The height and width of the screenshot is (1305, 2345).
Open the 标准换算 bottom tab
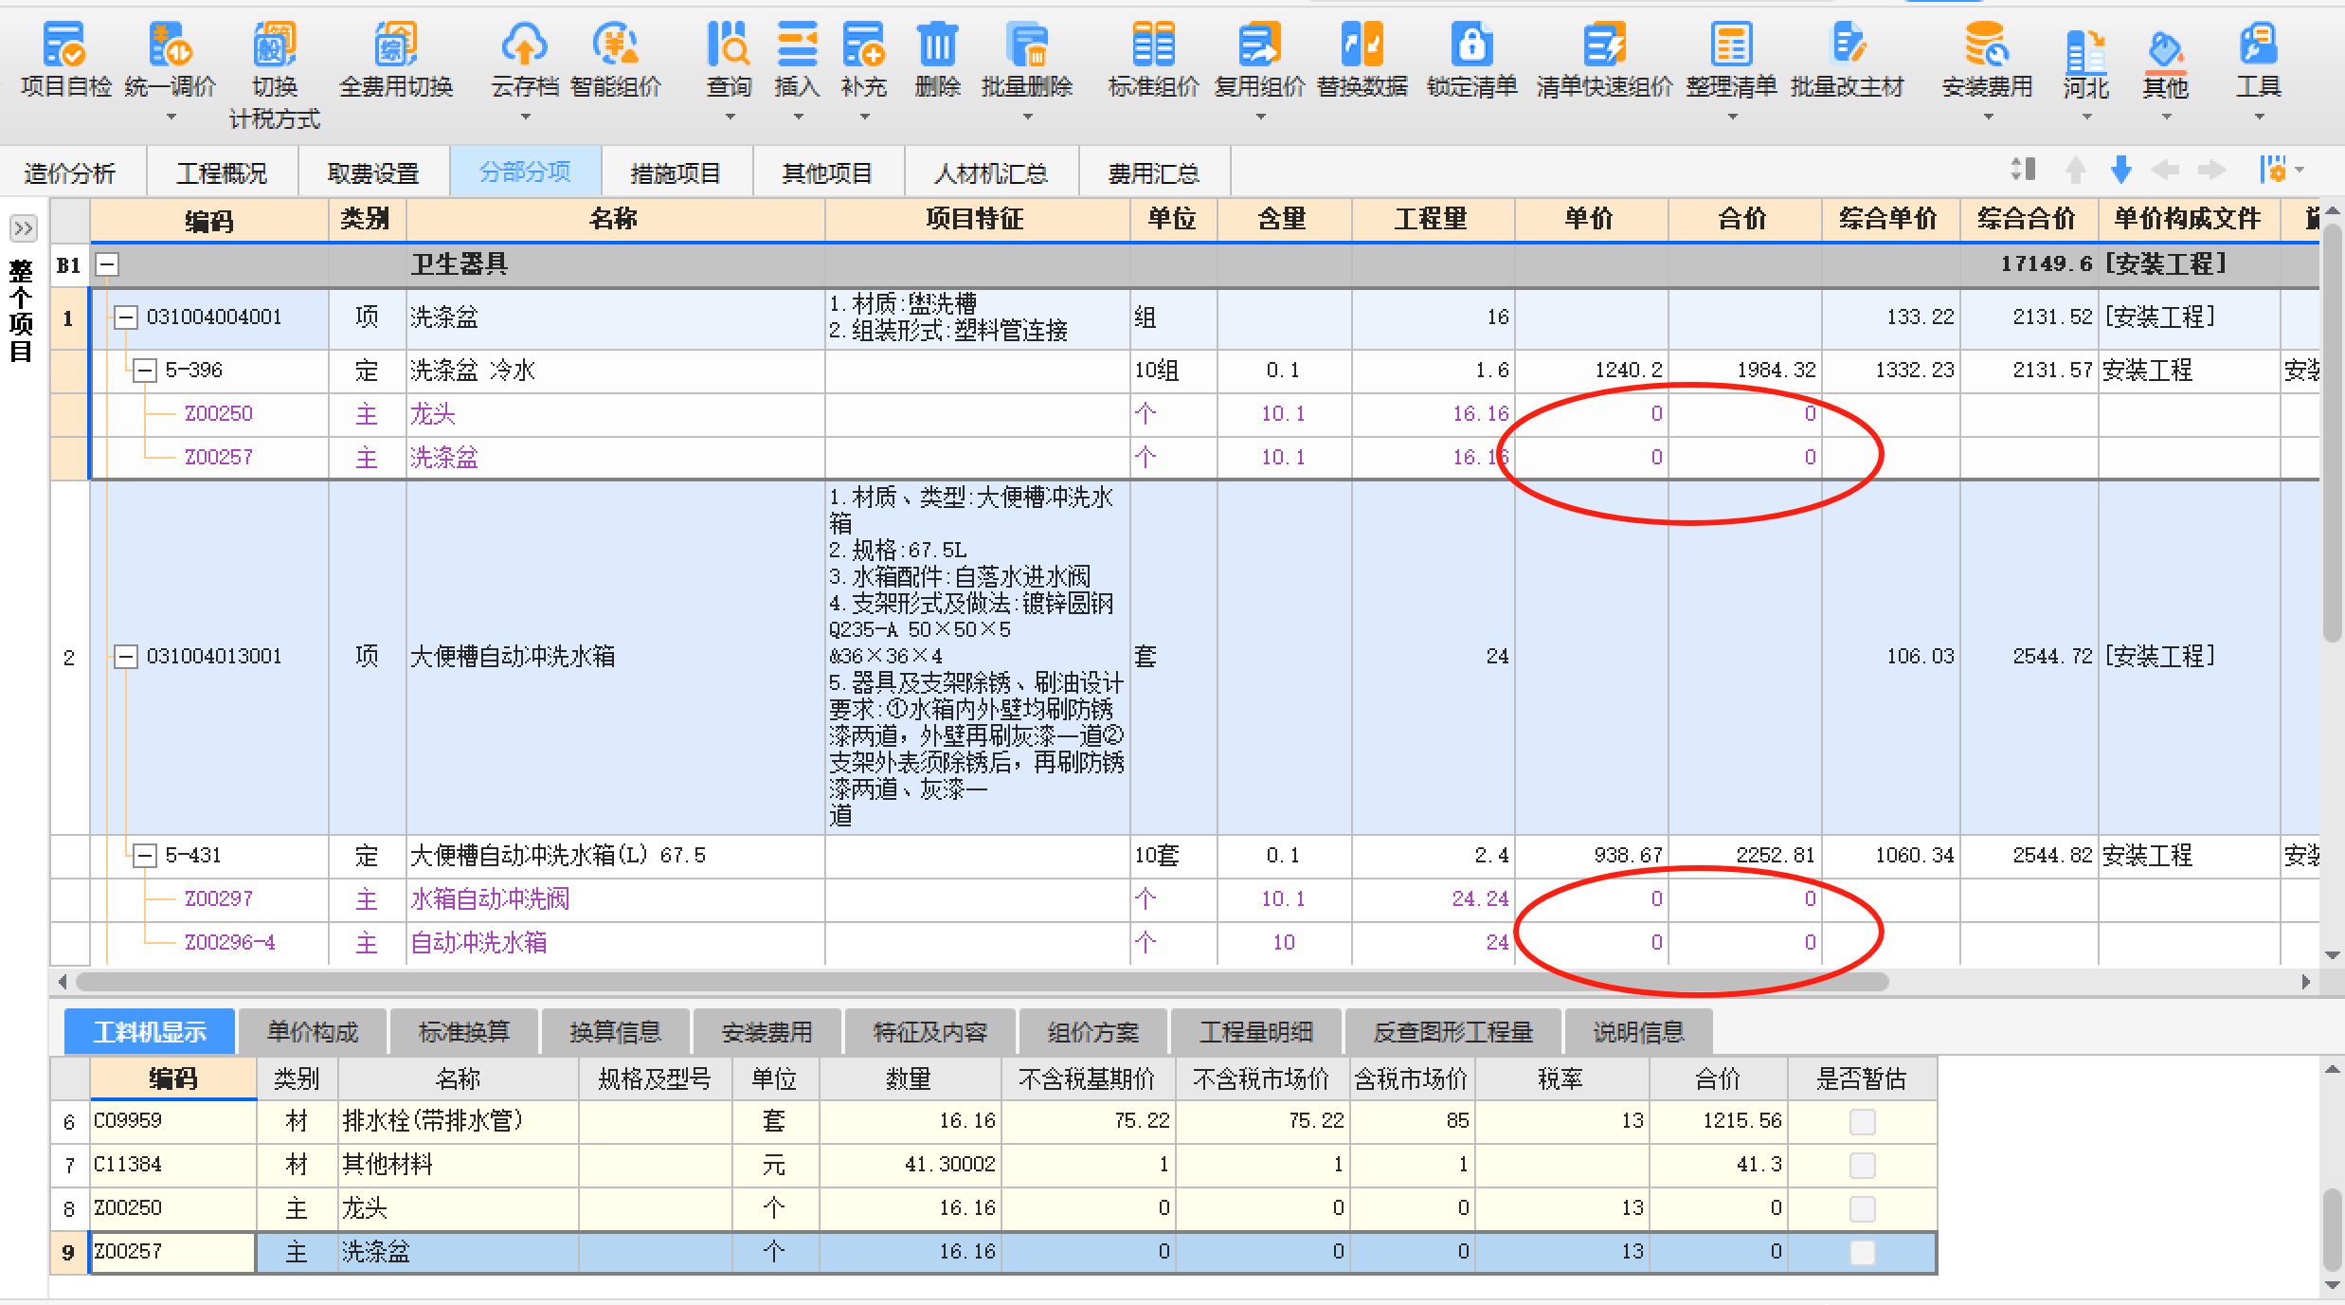pyautogui.click(x=464, y=1032)
